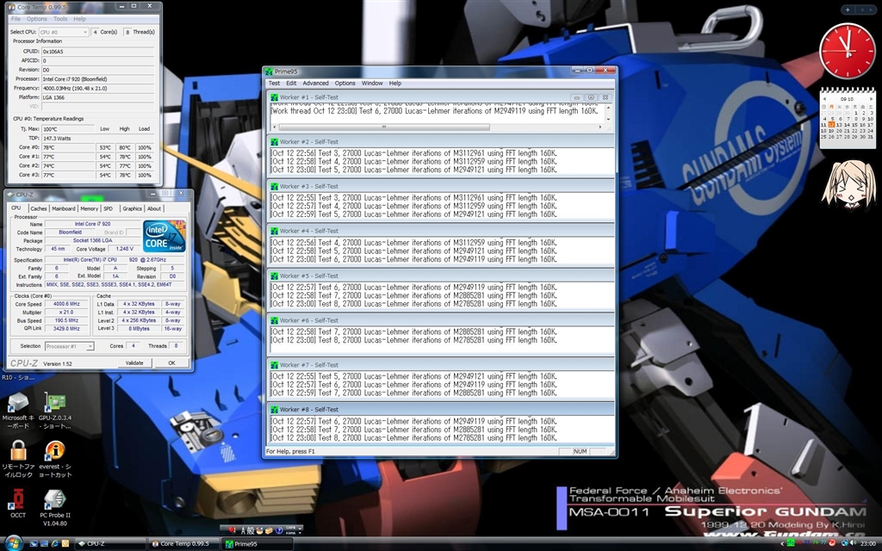Click the IME help question mark icon
Viewport: 882px width, 551px height.
(x=279, y=530)
